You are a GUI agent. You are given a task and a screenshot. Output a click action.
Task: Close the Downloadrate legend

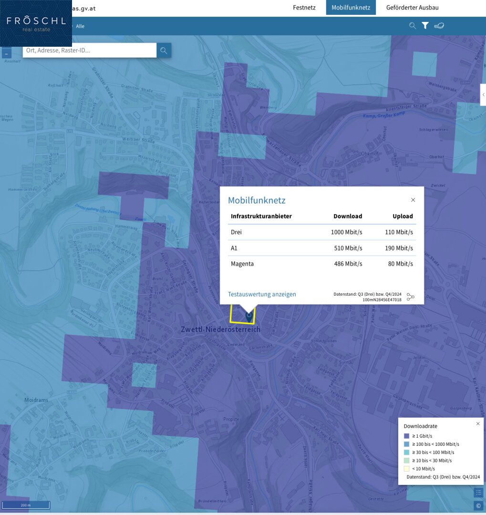478,423
